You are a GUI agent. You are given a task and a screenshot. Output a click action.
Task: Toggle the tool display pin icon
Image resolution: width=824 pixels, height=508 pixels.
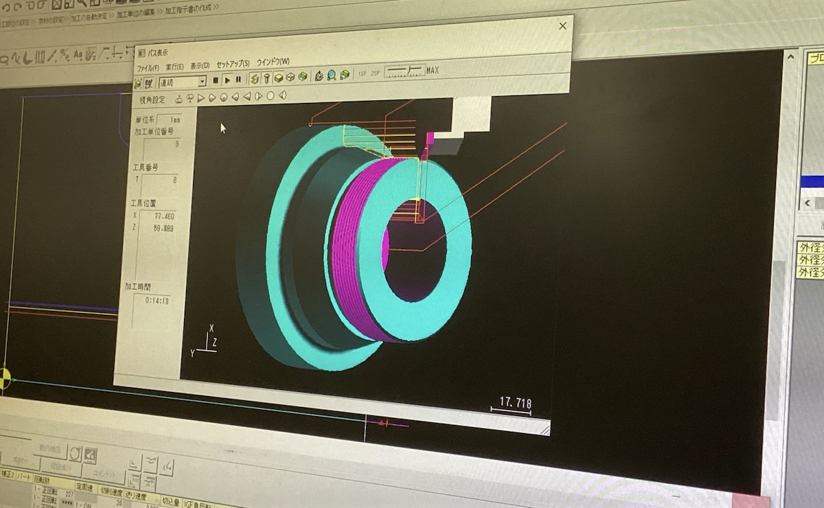267,78
